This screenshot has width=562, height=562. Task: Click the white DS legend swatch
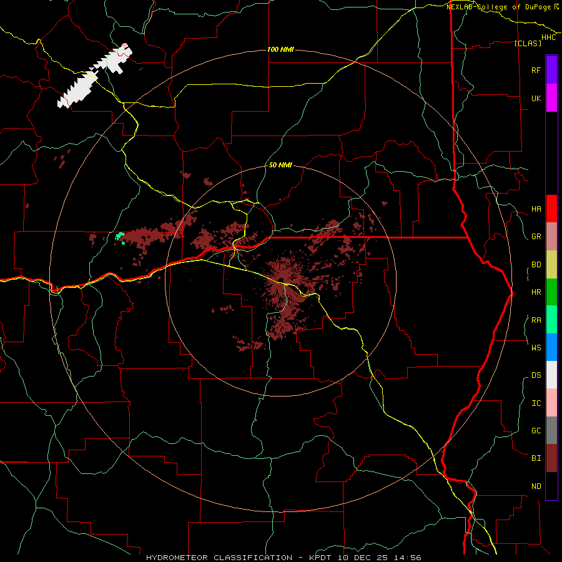pos(551,375)
